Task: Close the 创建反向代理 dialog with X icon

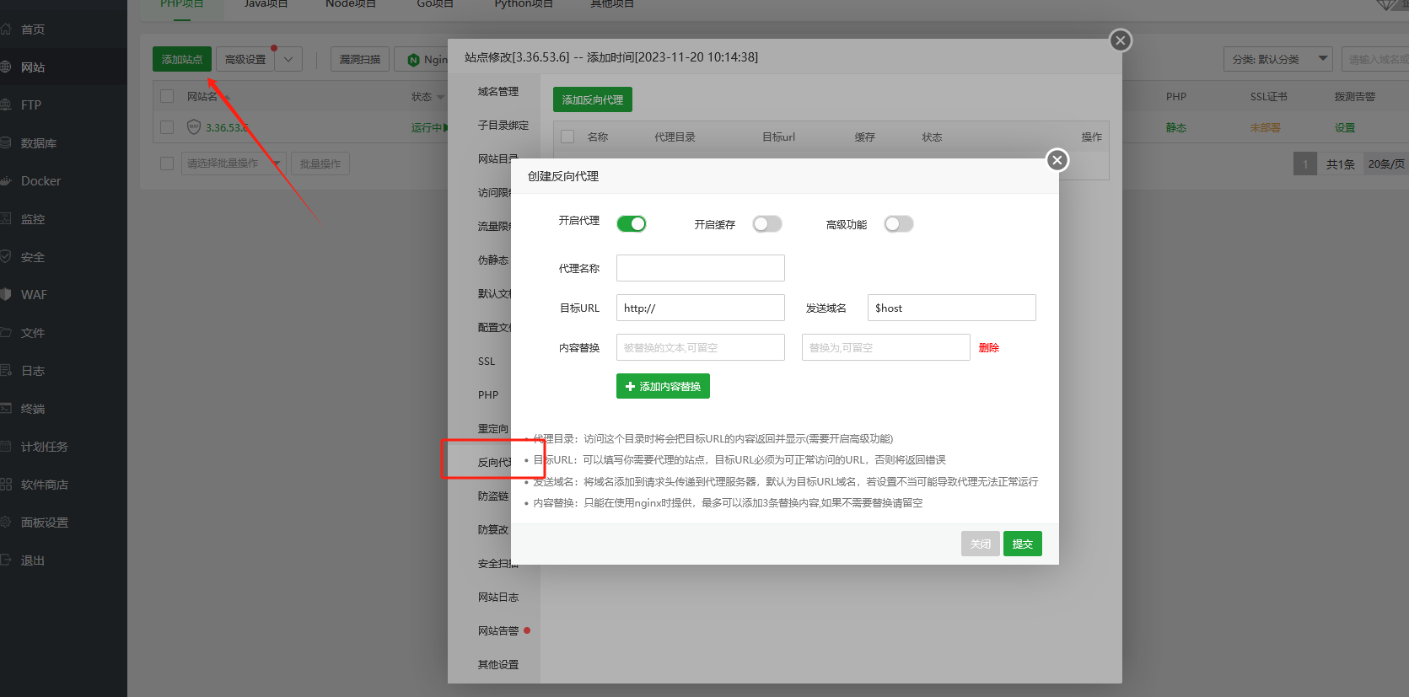Action: [1057, 160]
